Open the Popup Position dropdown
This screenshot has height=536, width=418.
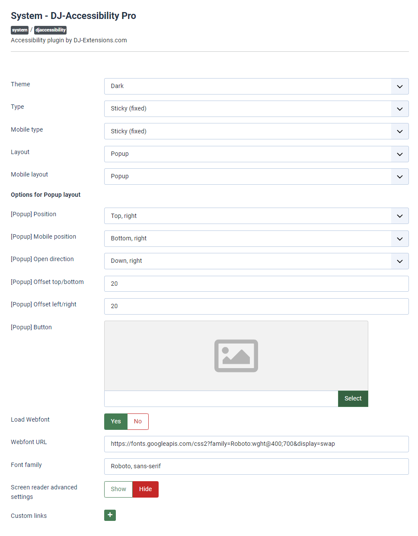256,216
